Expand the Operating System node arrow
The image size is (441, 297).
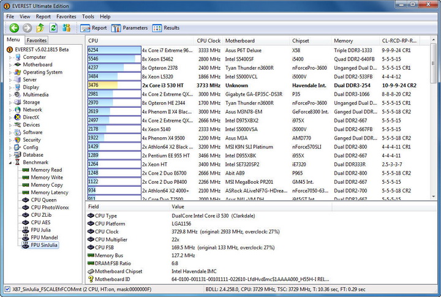(x=10, y=72)
